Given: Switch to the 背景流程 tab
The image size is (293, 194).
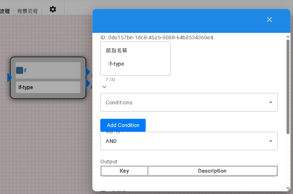Looking at the screenshot, I should coord(27,11).
